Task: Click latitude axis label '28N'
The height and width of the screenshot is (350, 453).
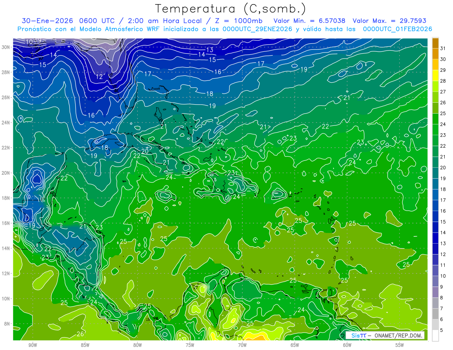Action: (x=6, y=72)
